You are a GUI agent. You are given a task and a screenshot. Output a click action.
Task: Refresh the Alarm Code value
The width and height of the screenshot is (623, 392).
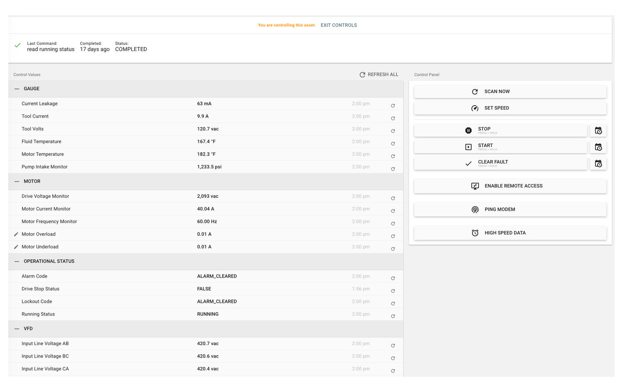(393, 278)
